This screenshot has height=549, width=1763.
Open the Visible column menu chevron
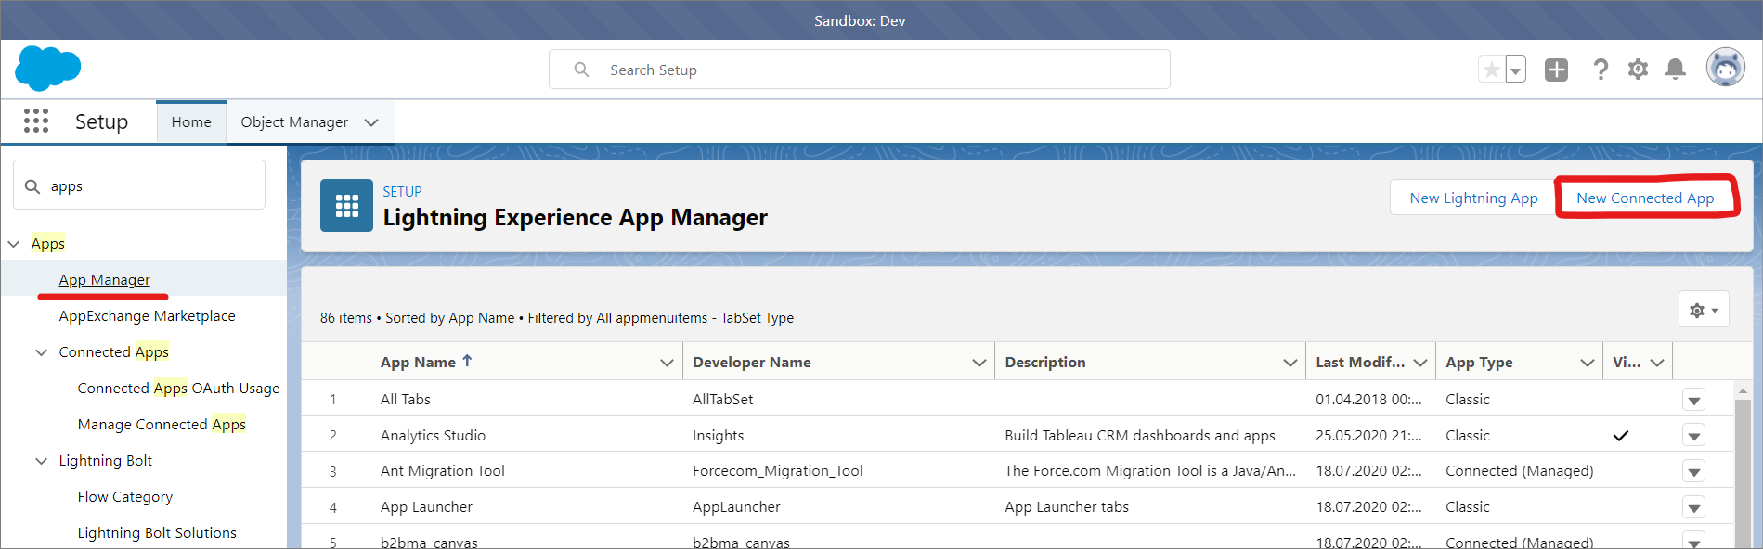[1657, 363]
